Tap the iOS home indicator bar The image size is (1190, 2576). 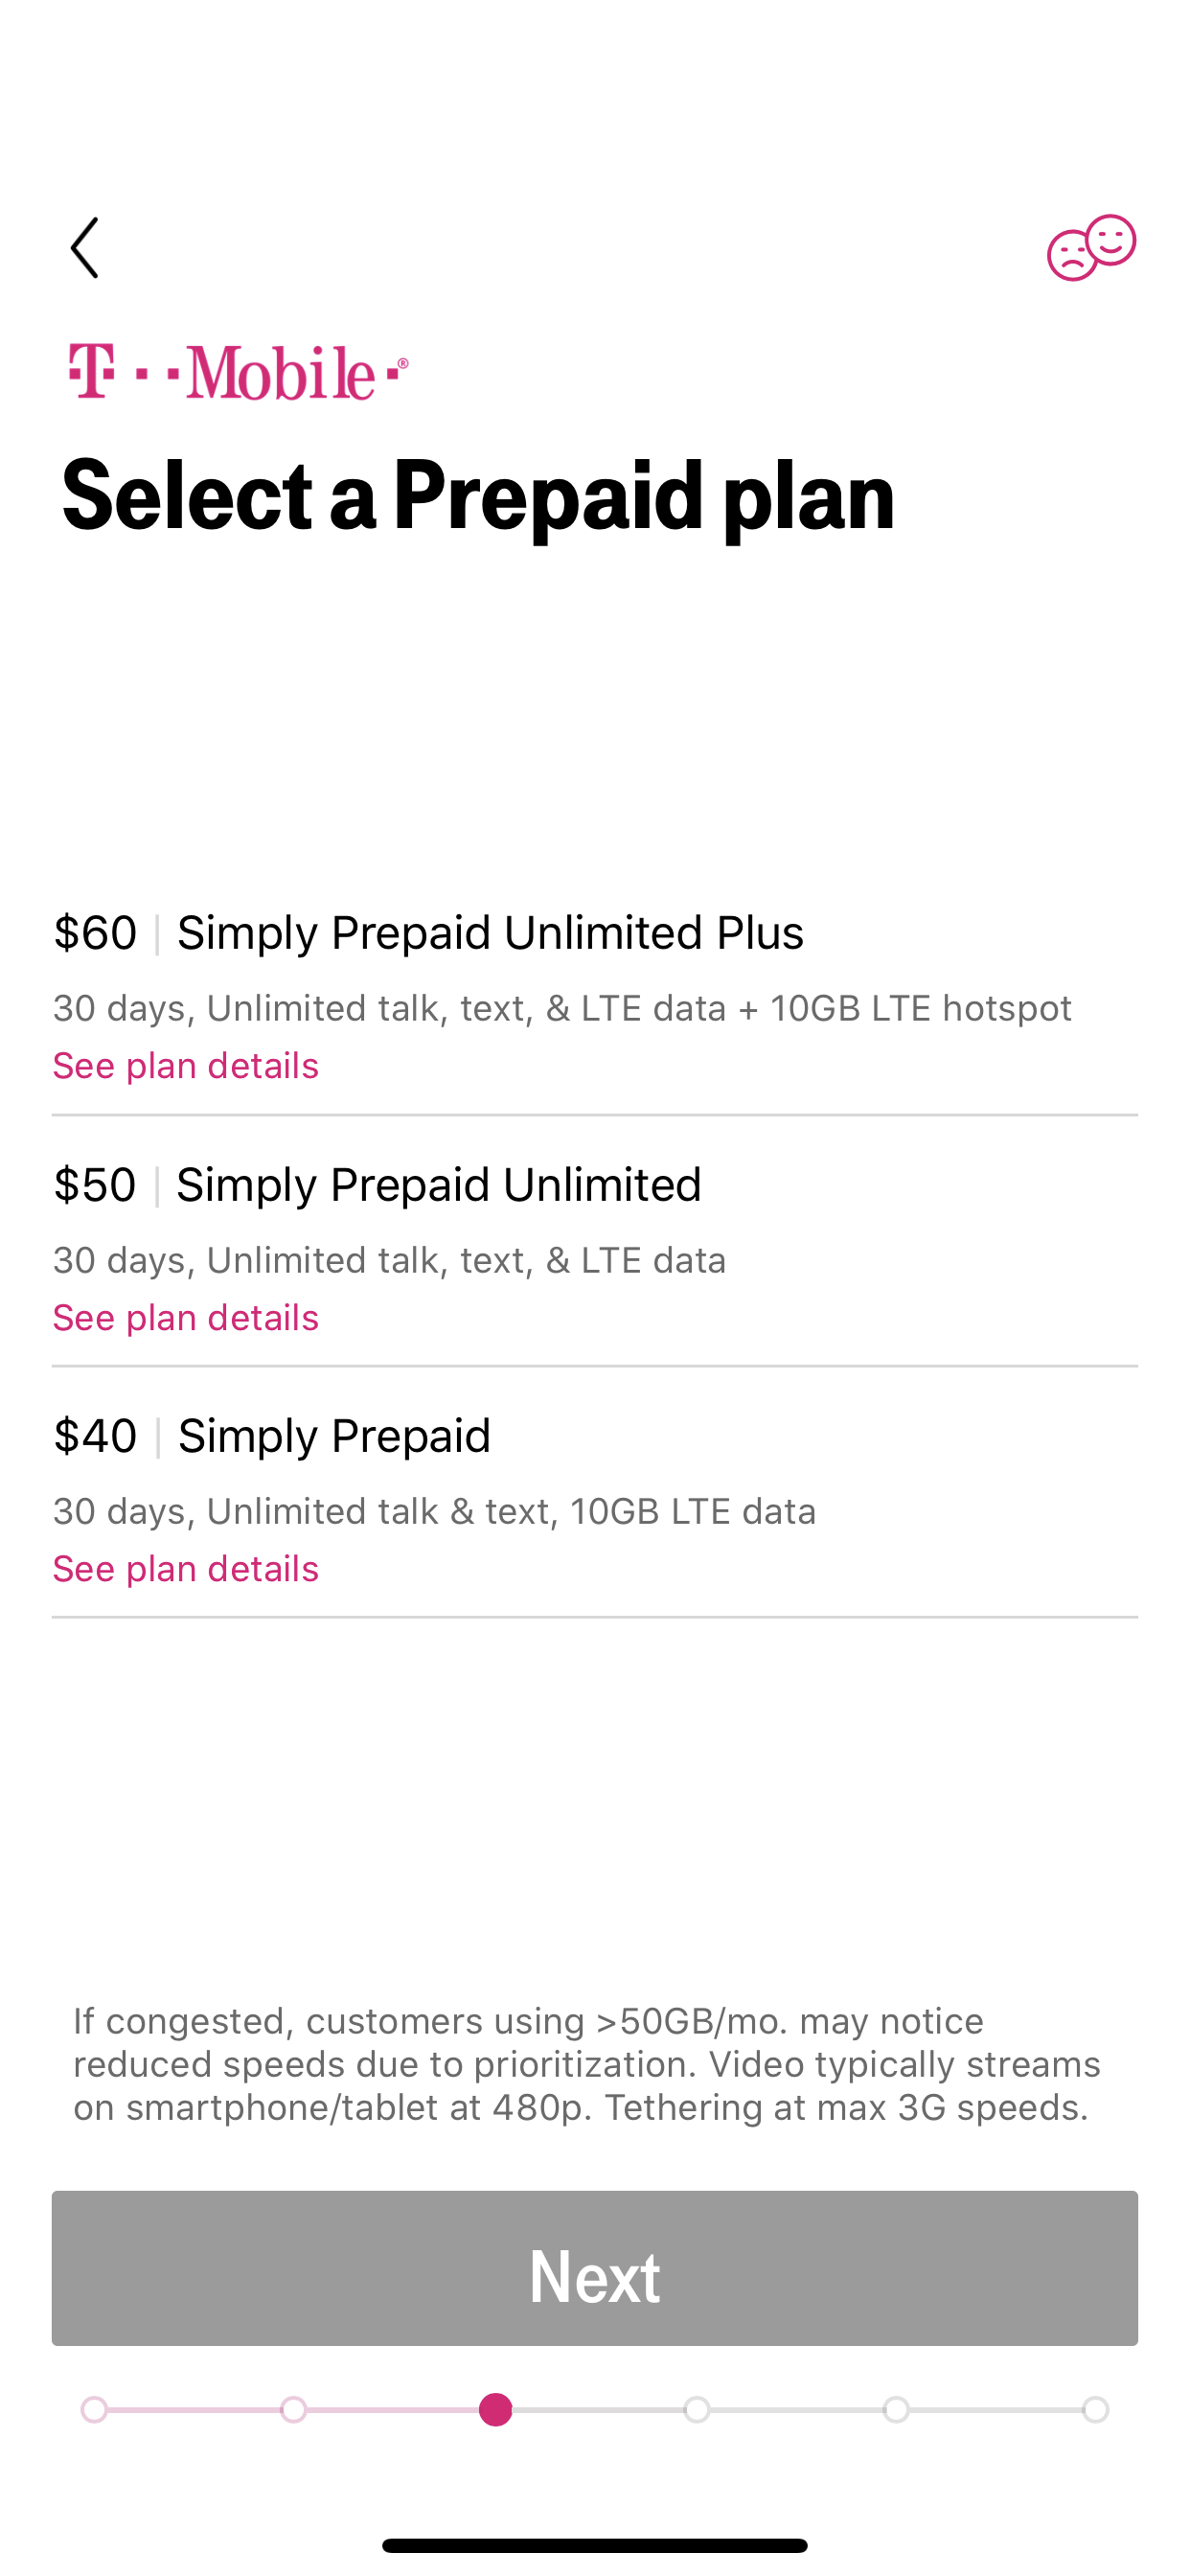(595, 2545)
